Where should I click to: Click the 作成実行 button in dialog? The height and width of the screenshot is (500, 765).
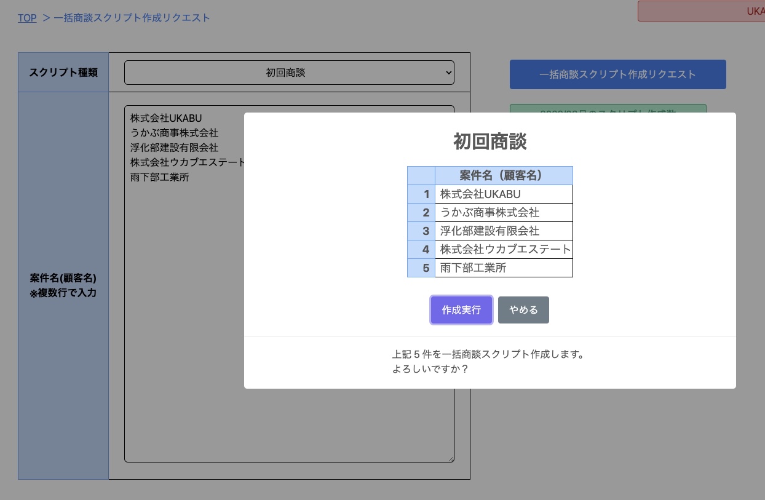point(461,310)
